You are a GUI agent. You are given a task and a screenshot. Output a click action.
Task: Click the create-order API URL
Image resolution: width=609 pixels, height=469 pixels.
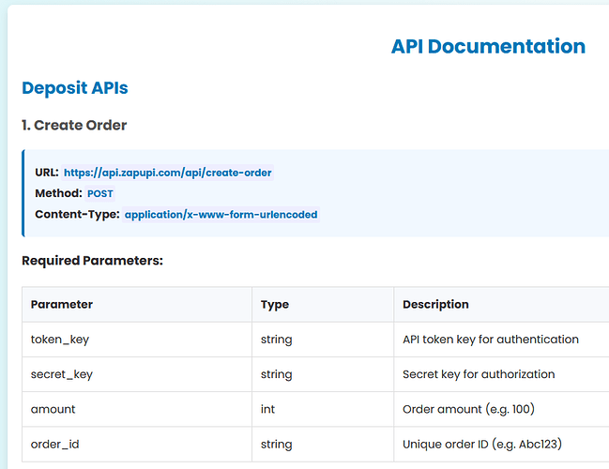(x=168, y=173)
